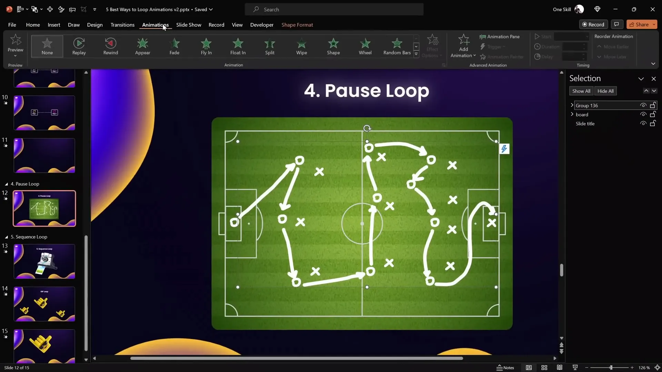Image resolution: width=662 pixels, height=372 pixels.
Task: Apply the Fade animation effect
Action: (x=174, y=46)
